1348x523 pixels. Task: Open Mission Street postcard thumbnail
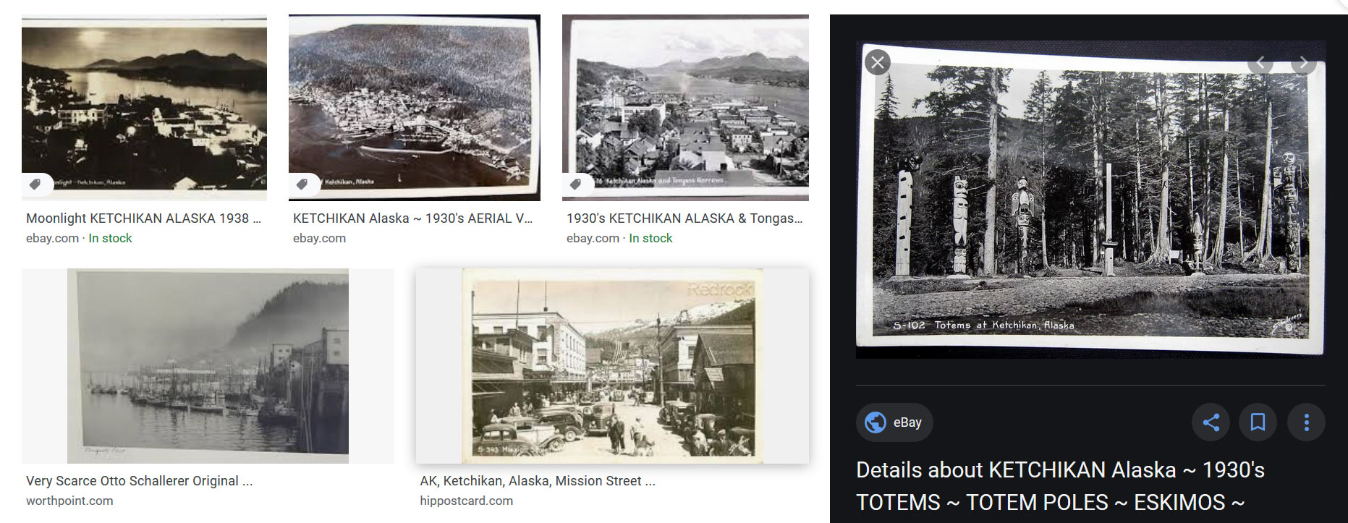[612, 366]
